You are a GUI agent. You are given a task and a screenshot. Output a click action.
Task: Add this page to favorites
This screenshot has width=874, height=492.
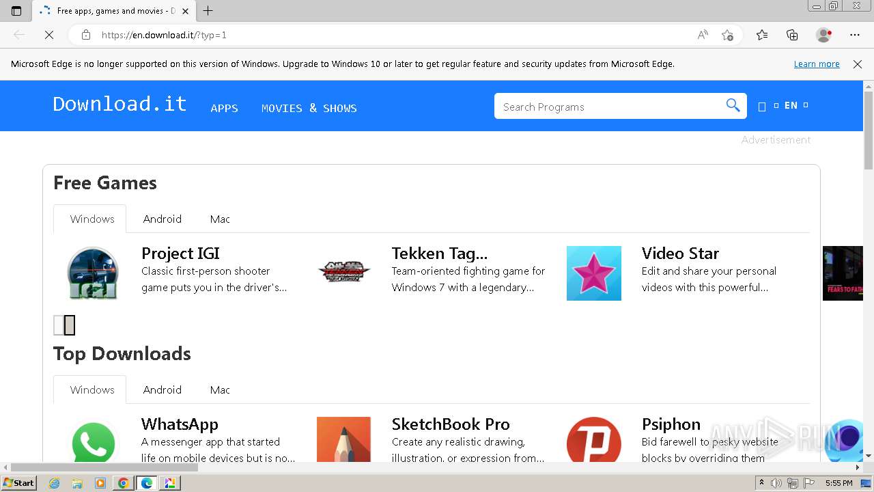point(727,35)
